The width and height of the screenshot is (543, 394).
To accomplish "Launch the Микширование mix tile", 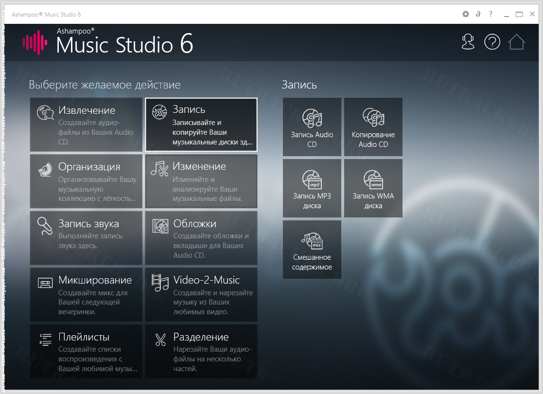I will [86, 294].
